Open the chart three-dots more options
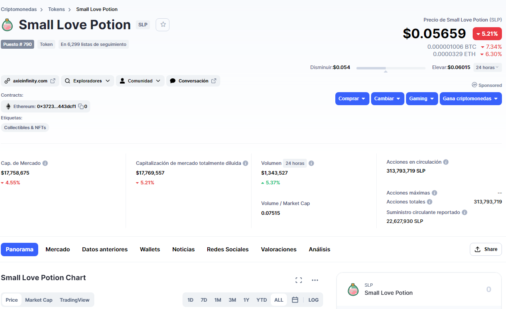506x309 pixels. (x=315, y=280)
